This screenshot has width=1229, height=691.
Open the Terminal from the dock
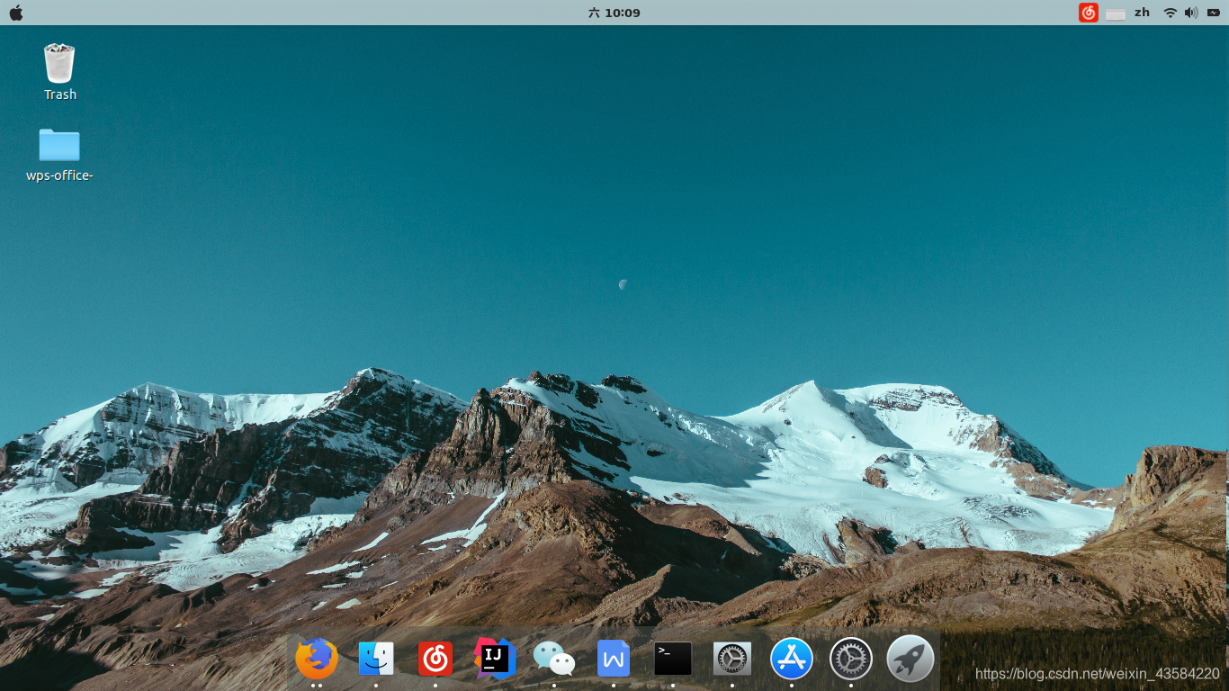click(x=673, y=659)
